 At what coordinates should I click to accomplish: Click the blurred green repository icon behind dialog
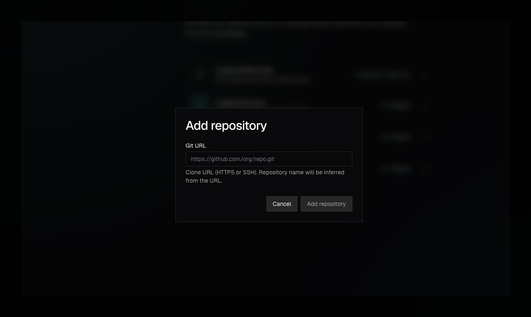(199, 102)
